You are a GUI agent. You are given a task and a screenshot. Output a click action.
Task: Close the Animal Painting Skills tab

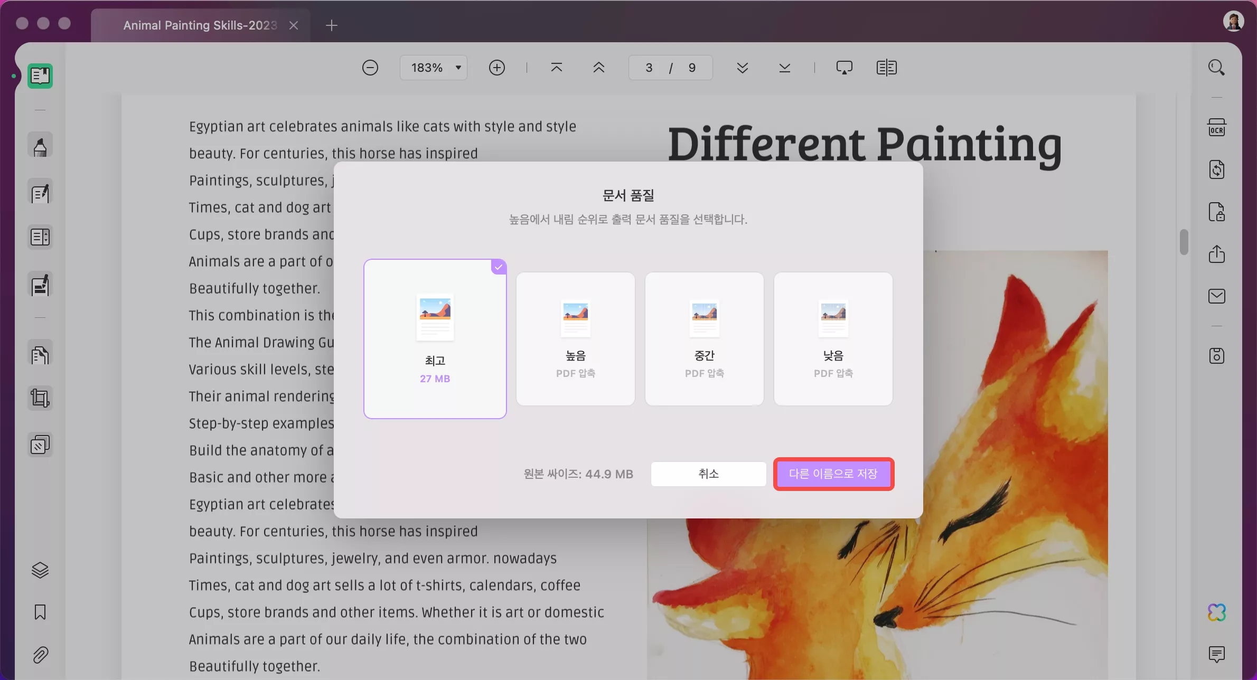click(x=294, y=25)
